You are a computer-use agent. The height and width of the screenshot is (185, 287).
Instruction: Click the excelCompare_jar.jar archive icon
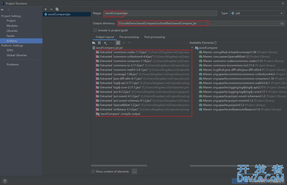point(94,48)
